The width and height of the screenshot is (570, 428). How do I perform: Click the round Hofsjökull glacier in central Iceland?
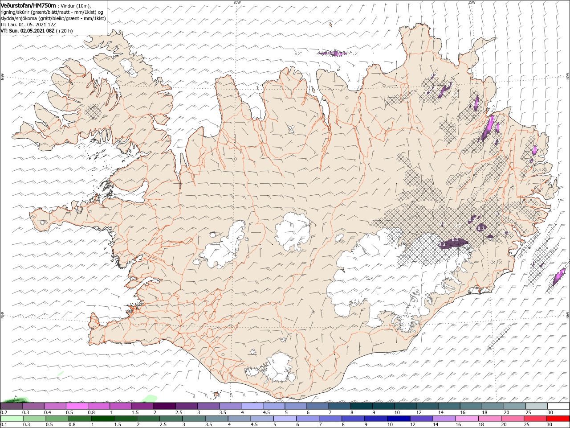pyautogui.click(x=293, y=232)
